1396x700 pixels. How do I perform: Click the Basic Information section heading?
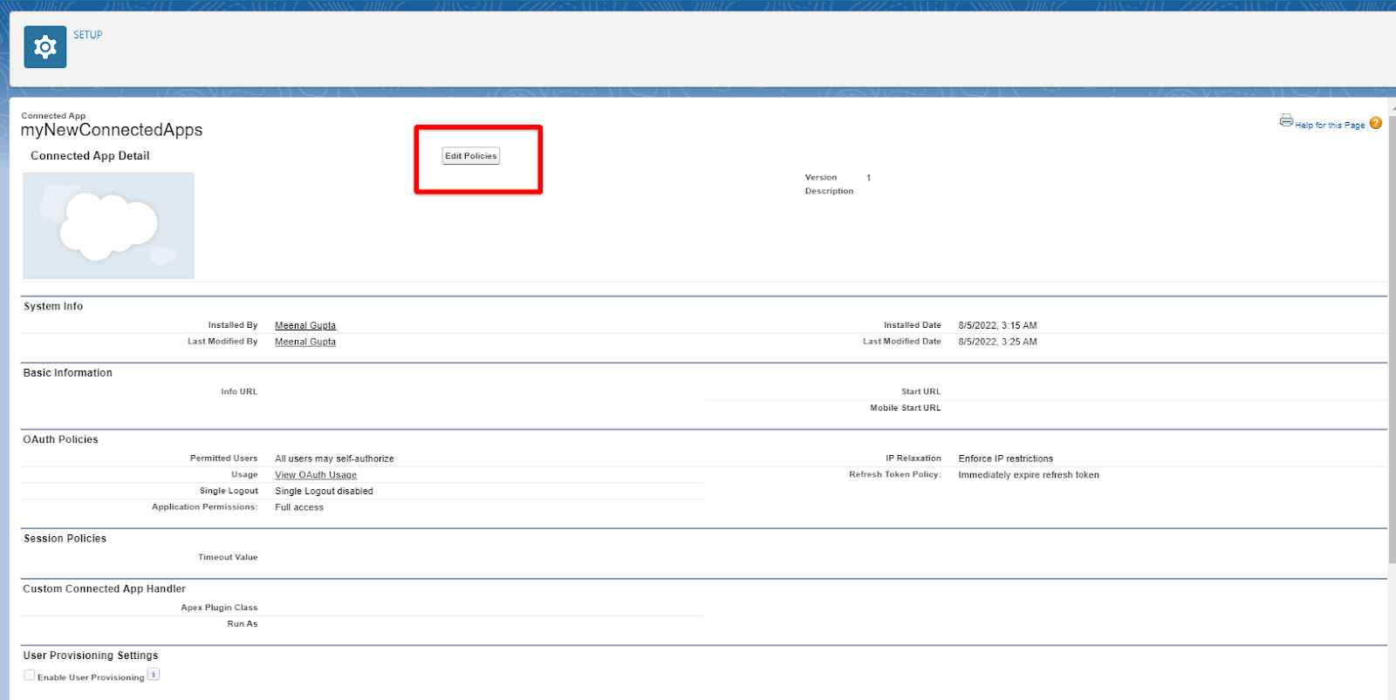pyautogui.click(x=68, y=373)
